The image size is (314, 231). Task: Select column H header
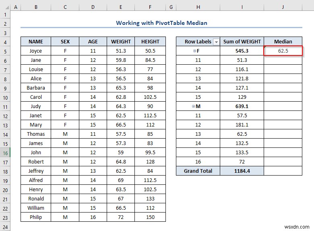198,7
